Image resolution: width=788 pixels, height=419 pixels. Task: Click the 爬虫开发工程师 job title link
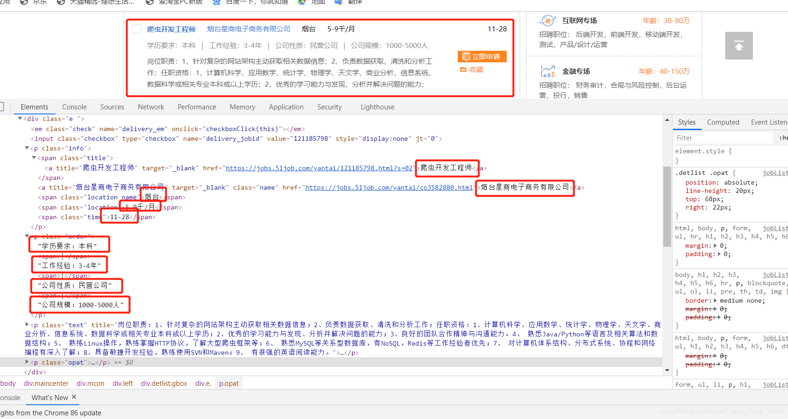171,29
